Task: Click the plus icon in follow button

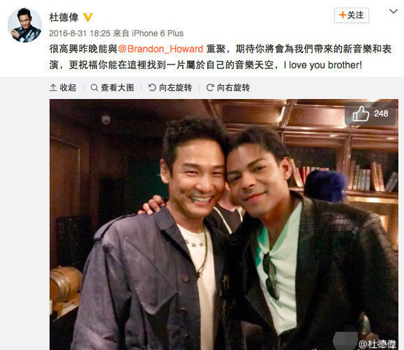Action: coord(343,15)
